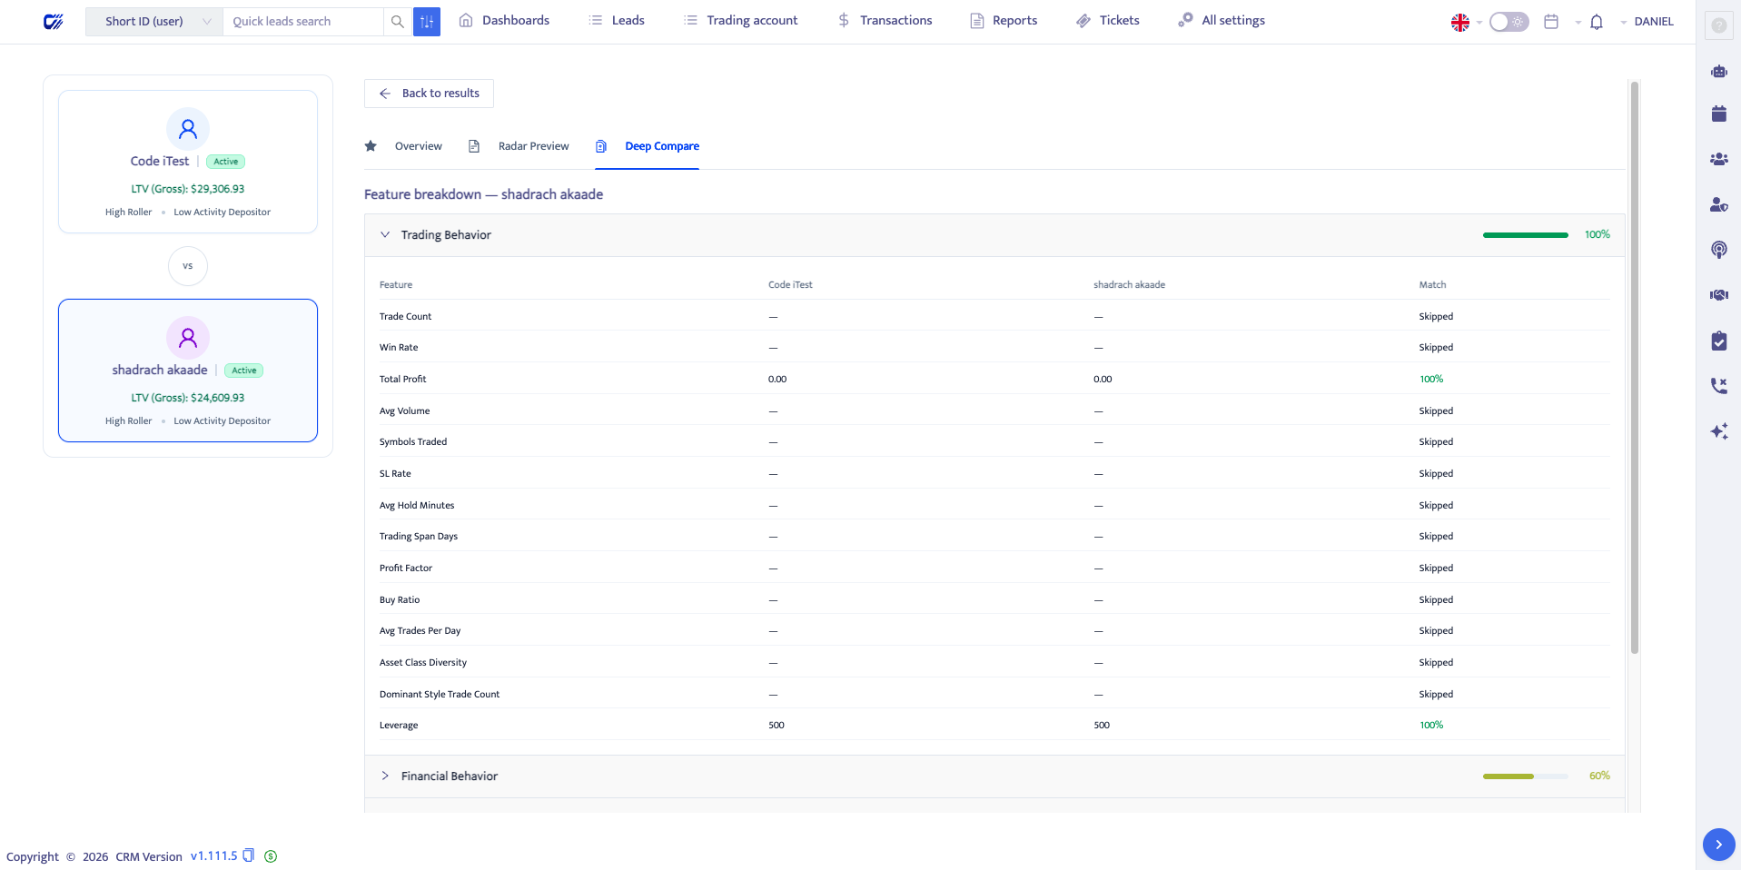Switch to the Radar Preview tab
Viewport: 1741px width, 870px height.
(533, 146)
